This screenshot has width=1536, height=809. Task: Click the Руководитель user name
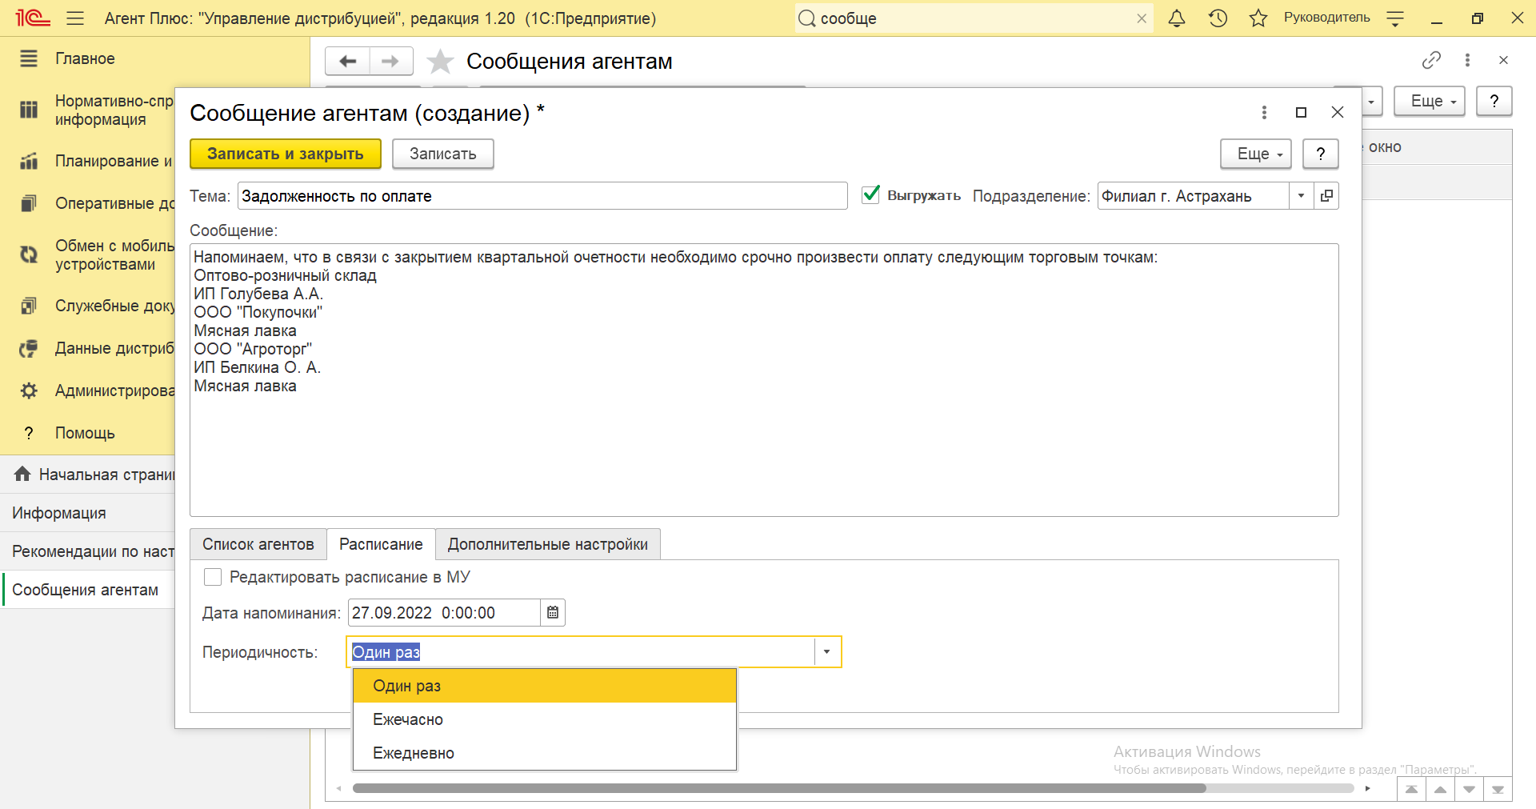pos(1326,18)
